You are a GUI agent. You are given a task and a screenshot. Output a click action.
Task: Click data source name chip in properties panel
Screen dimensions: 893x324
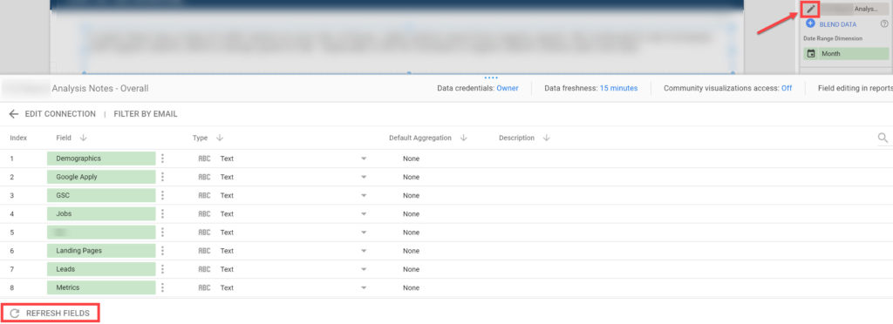coord(855,9)
